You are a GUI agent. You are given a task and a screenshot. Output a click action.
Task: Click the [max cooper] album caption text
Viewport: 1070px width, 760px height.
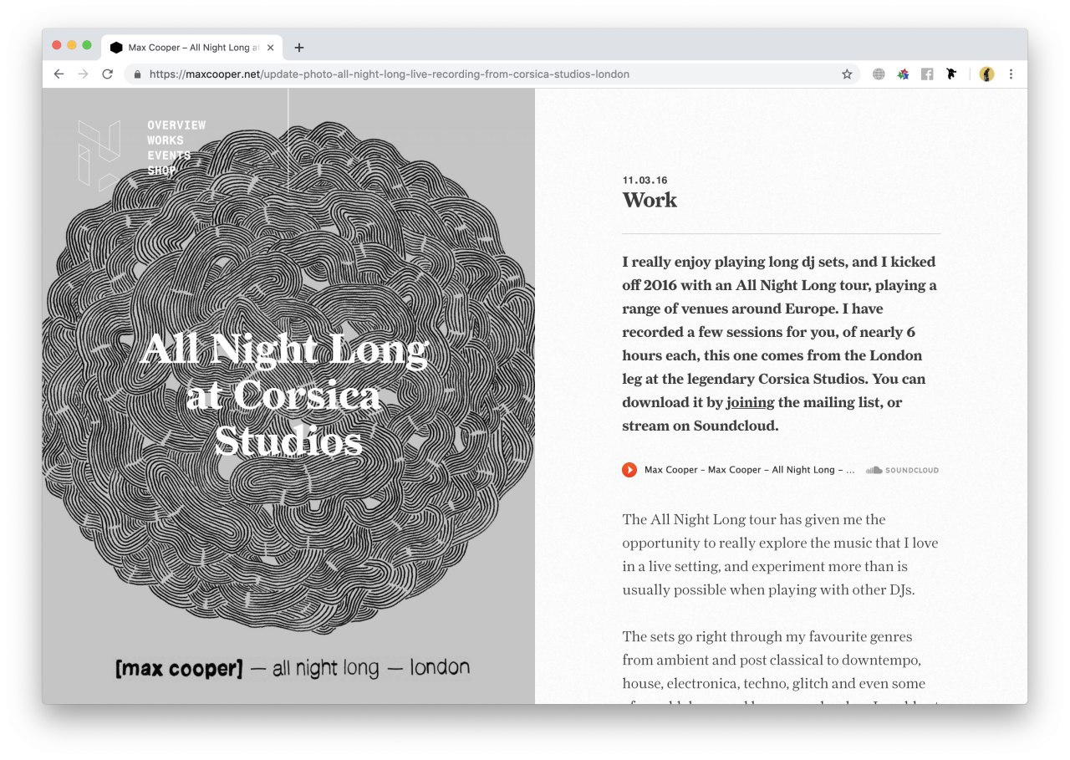[293, 669]
